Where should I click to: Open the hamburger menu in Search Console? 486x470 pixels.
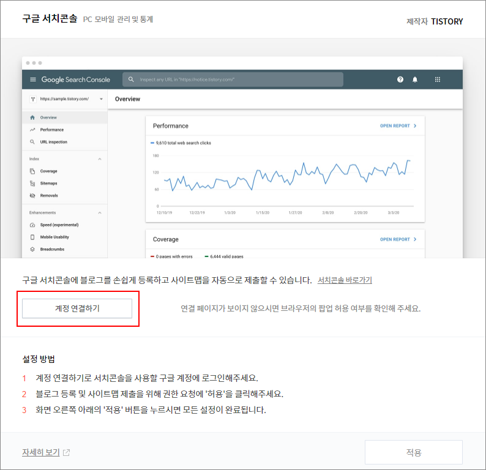[x=33, y=80]
